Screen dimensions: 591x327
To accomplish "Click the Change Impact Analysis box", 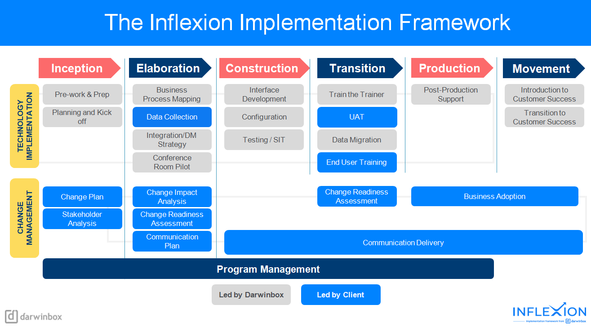I will [172, 197].
